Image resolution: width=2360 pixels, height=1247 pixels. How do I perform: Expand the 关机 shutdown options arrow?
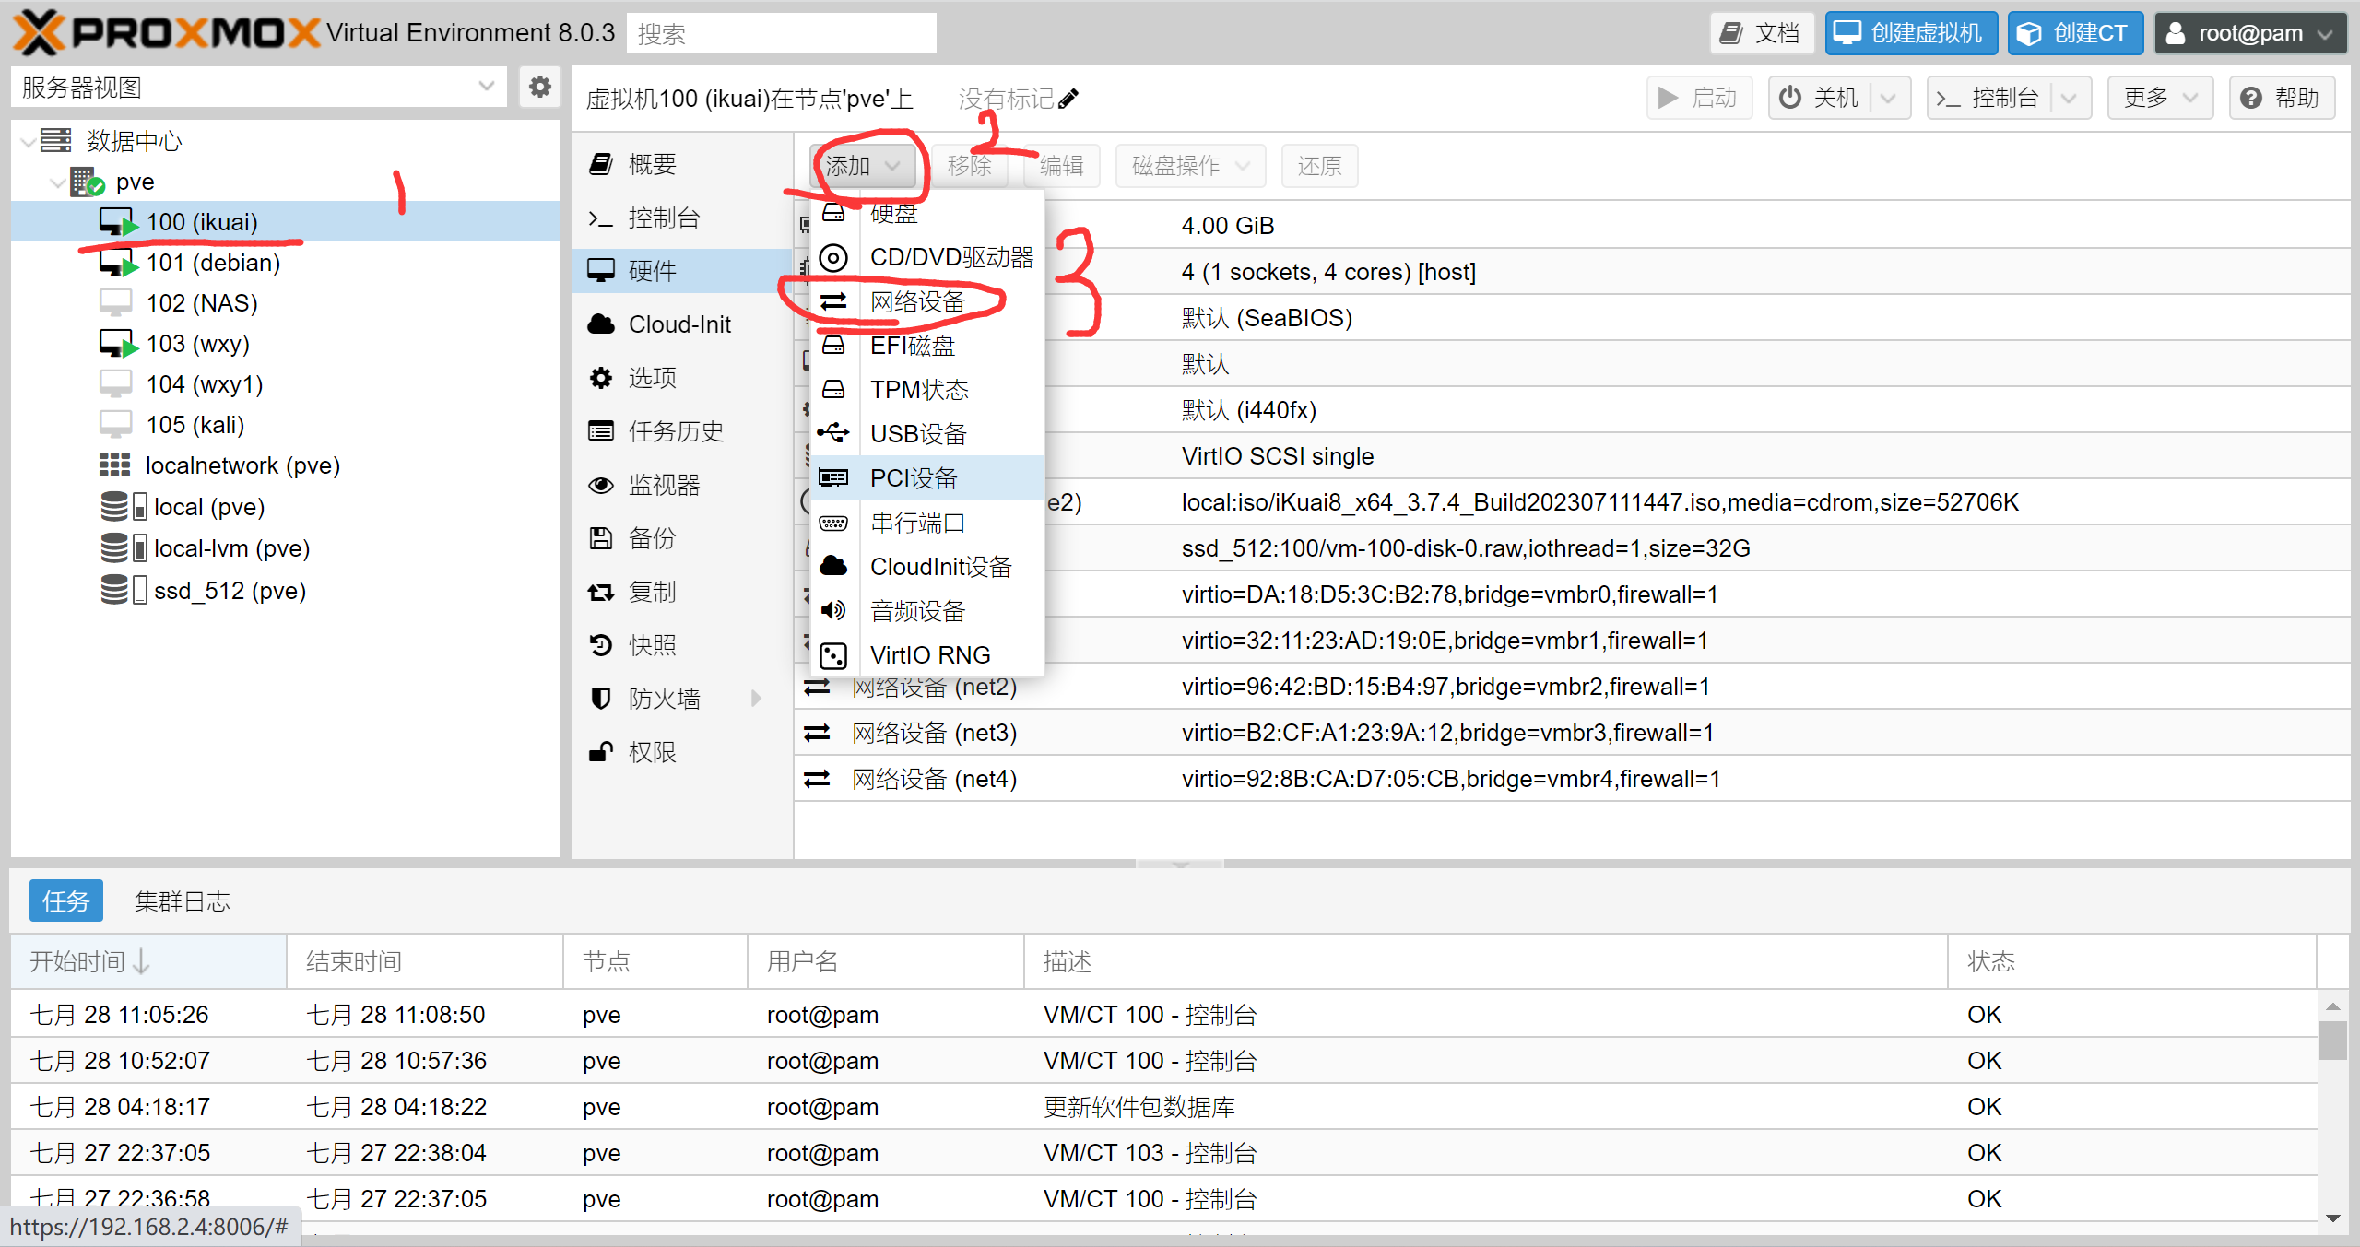pos(1888,99)
